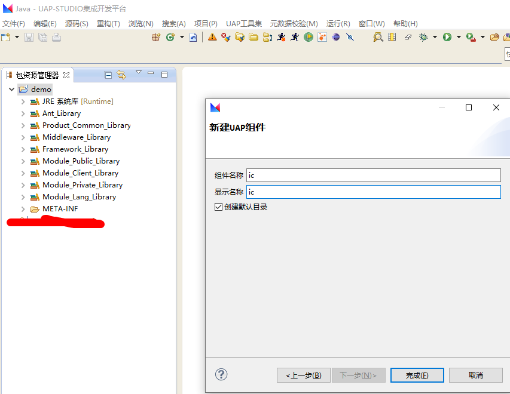Open the Debug dropdown arrow
Screen dimensions: 510x394
pos(435,37)
